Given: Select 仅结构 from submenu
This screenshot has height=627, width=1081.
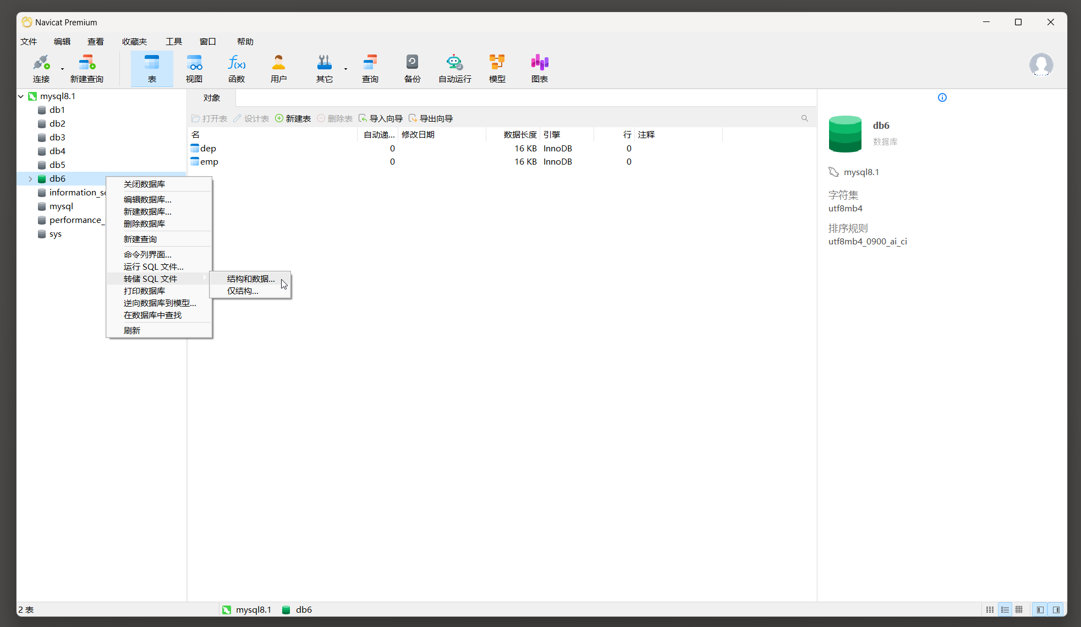Looking at the screenshot, I should click(244, 290).
